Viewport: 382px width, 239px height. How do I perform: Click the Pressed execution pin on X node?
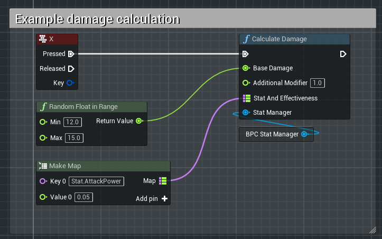click(71, 53)
